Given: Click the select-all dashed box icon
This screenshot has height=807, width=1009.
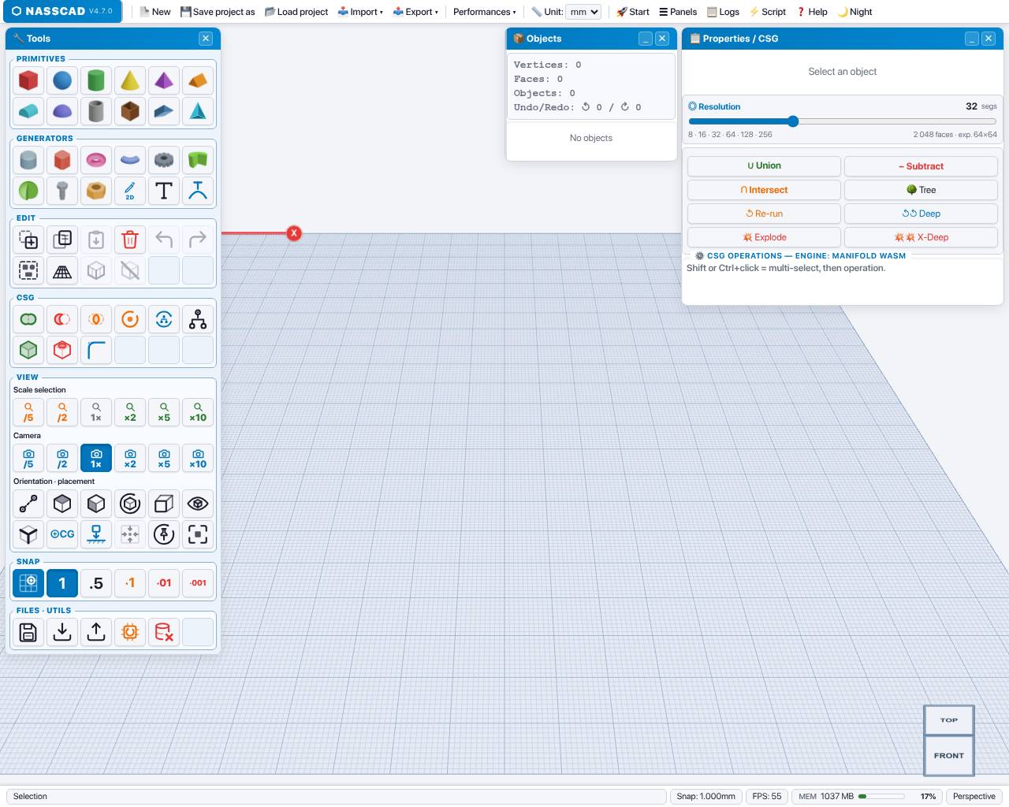Looking at the screenshot, I should pyautogui.click(x=28, y=270).
